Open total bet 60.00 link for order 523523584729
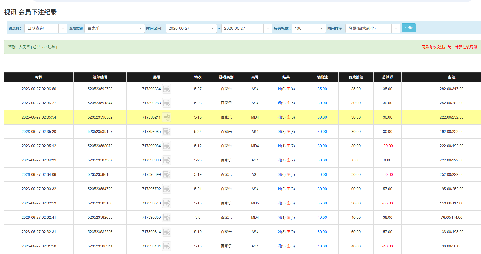 pos(322,189)
